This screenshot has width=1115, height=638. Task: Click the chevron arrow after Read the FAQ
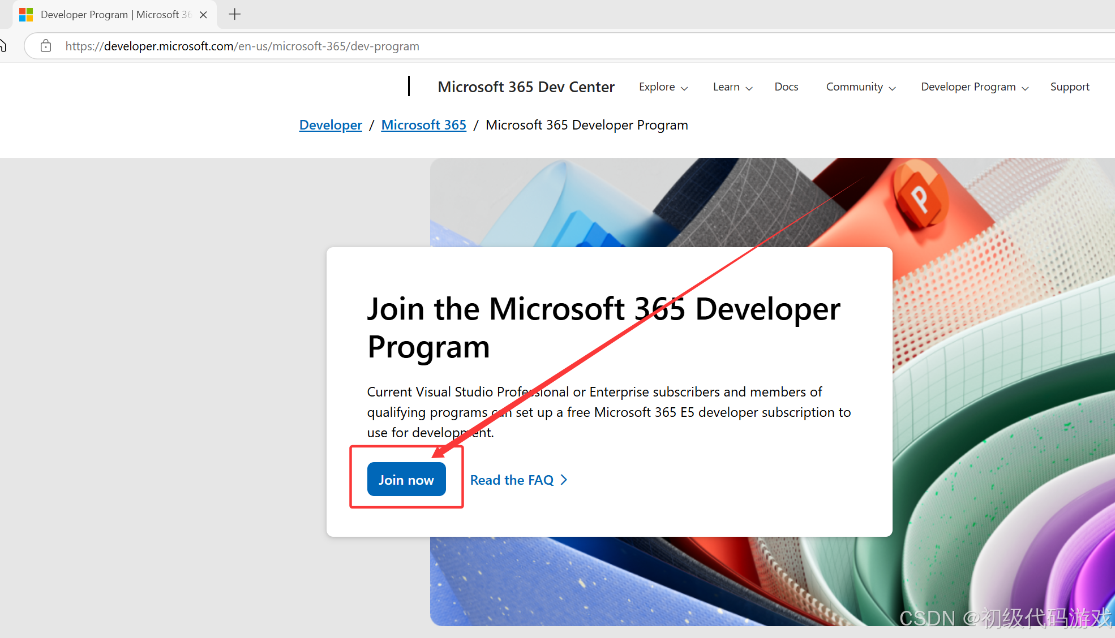click(x=564, y=480)
